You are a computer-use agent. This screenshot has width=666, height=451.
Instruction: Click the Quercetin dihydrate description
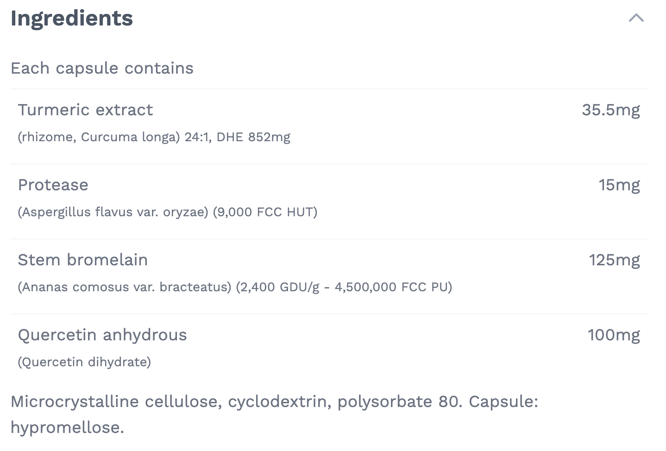(84, 362)
